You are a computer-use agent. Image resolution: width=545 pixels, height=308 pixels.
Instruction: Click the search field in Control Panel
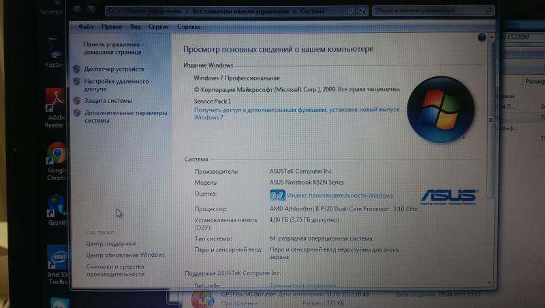pyautogui.click(x=433, y=11)
